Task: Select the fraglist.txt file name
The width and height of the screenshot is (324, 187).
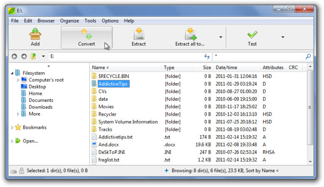Action: (108, 160)
